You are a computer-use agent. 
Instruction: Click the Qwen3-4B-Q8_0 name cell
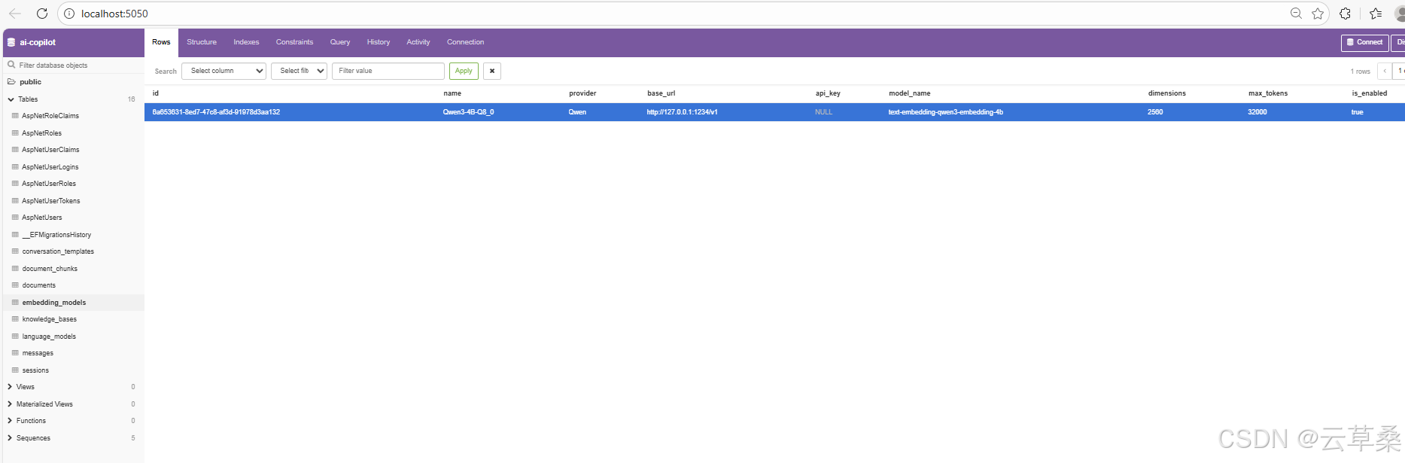468,112
